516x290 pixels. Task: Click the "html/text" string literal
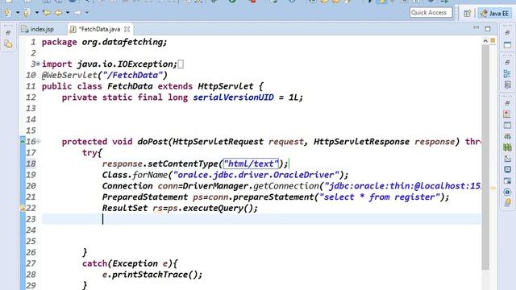point(251,164)
